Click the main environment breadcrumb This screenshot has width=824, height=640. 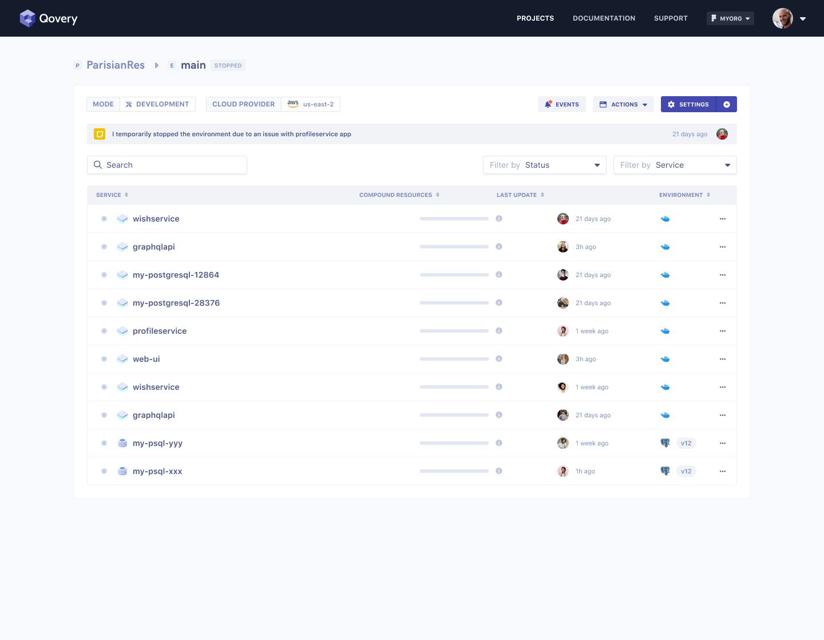193,65
